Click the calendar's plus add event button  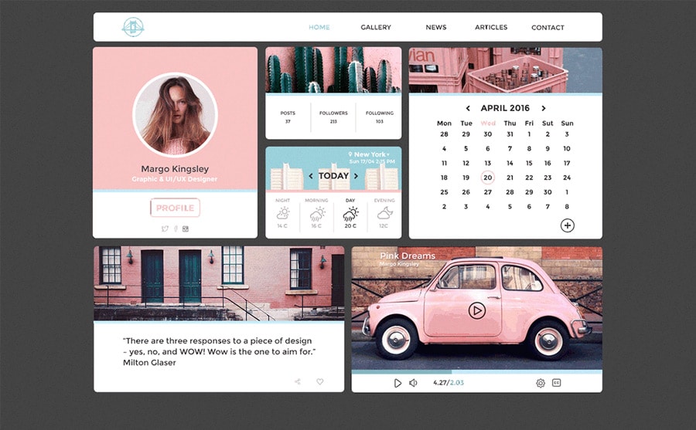click(568, 225)
